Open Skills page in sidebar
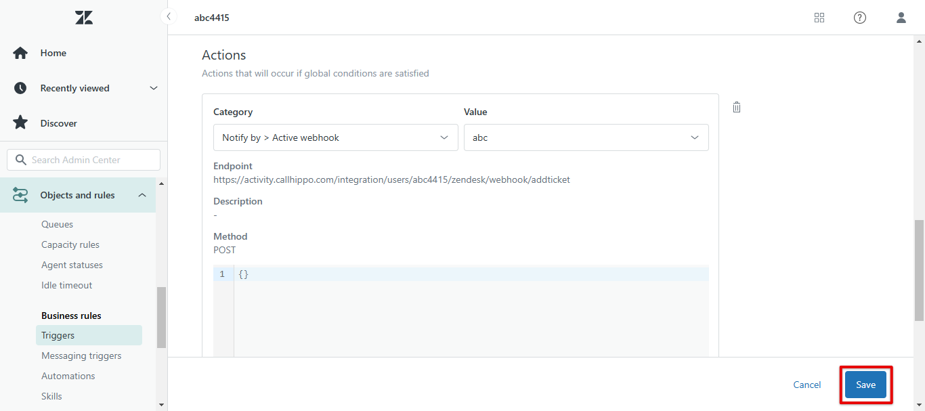This screenshot has width=925, height=411. pyautogui.click(x=51, y=396)
